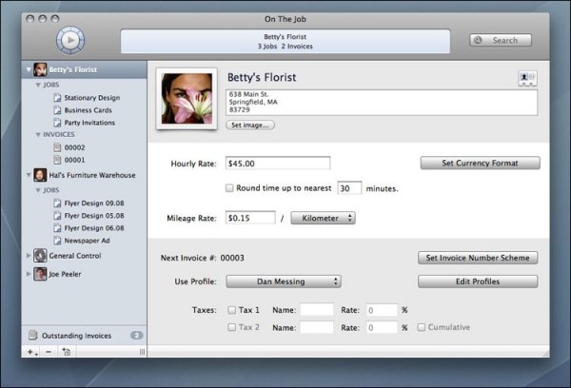Enable the Tax 1 checkbox
Viewport: 571px width, 388px height.
click(231, 310)
